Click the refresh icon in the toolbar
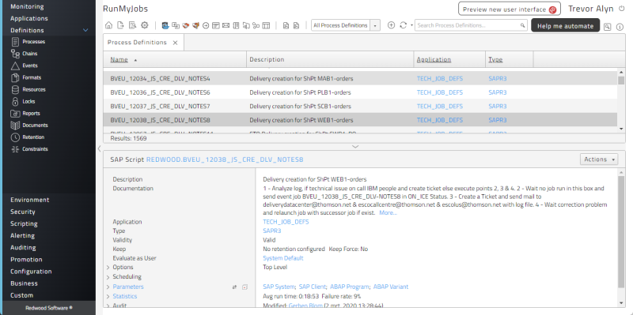Viewport: 633px width, 315px height. point(403,25)
